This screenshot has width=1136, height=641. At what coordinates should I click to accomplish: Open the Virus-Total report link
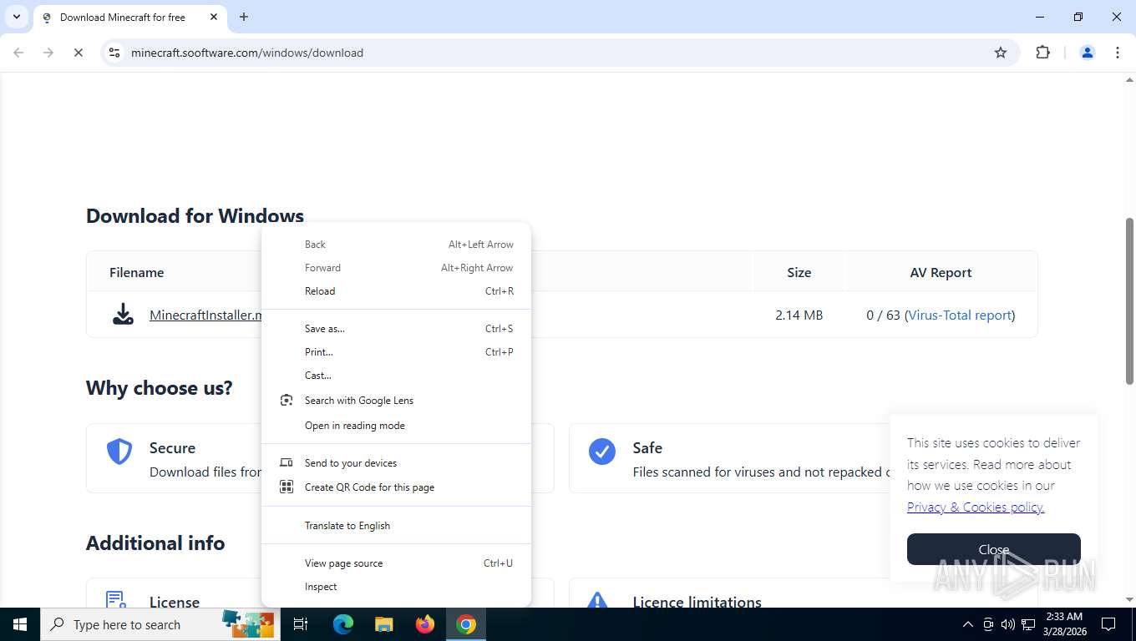tap(960, 315)
